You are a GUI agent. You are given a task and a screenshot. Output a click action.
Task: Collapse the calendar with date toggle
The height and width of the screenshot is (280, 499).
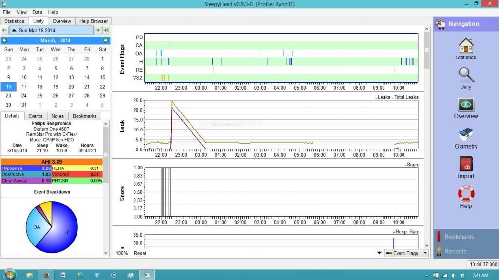tap(14, 30)
